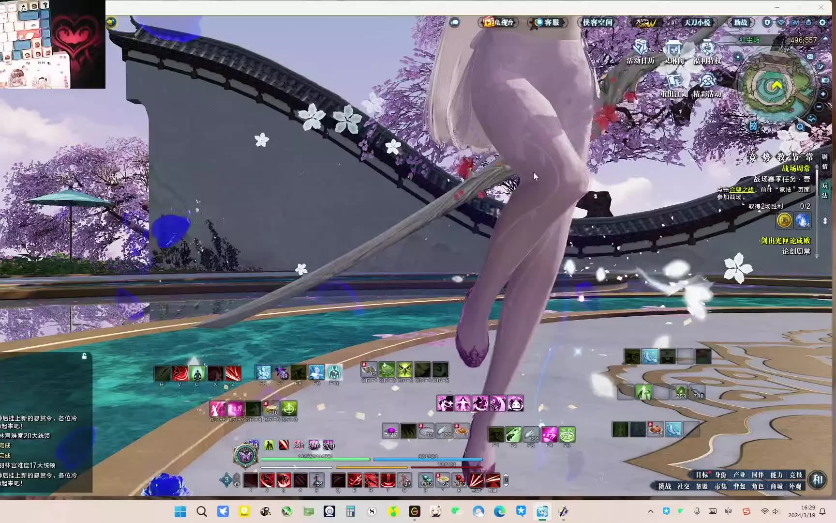
Task: Toggle the chat panel lock icon
Action: 84,356
